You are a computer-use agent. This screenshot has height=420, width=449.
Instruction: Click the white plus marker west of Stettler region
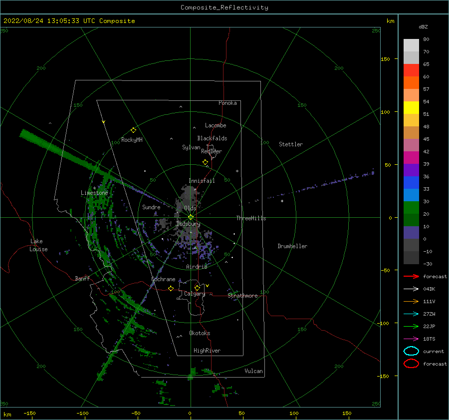[282, 201]
